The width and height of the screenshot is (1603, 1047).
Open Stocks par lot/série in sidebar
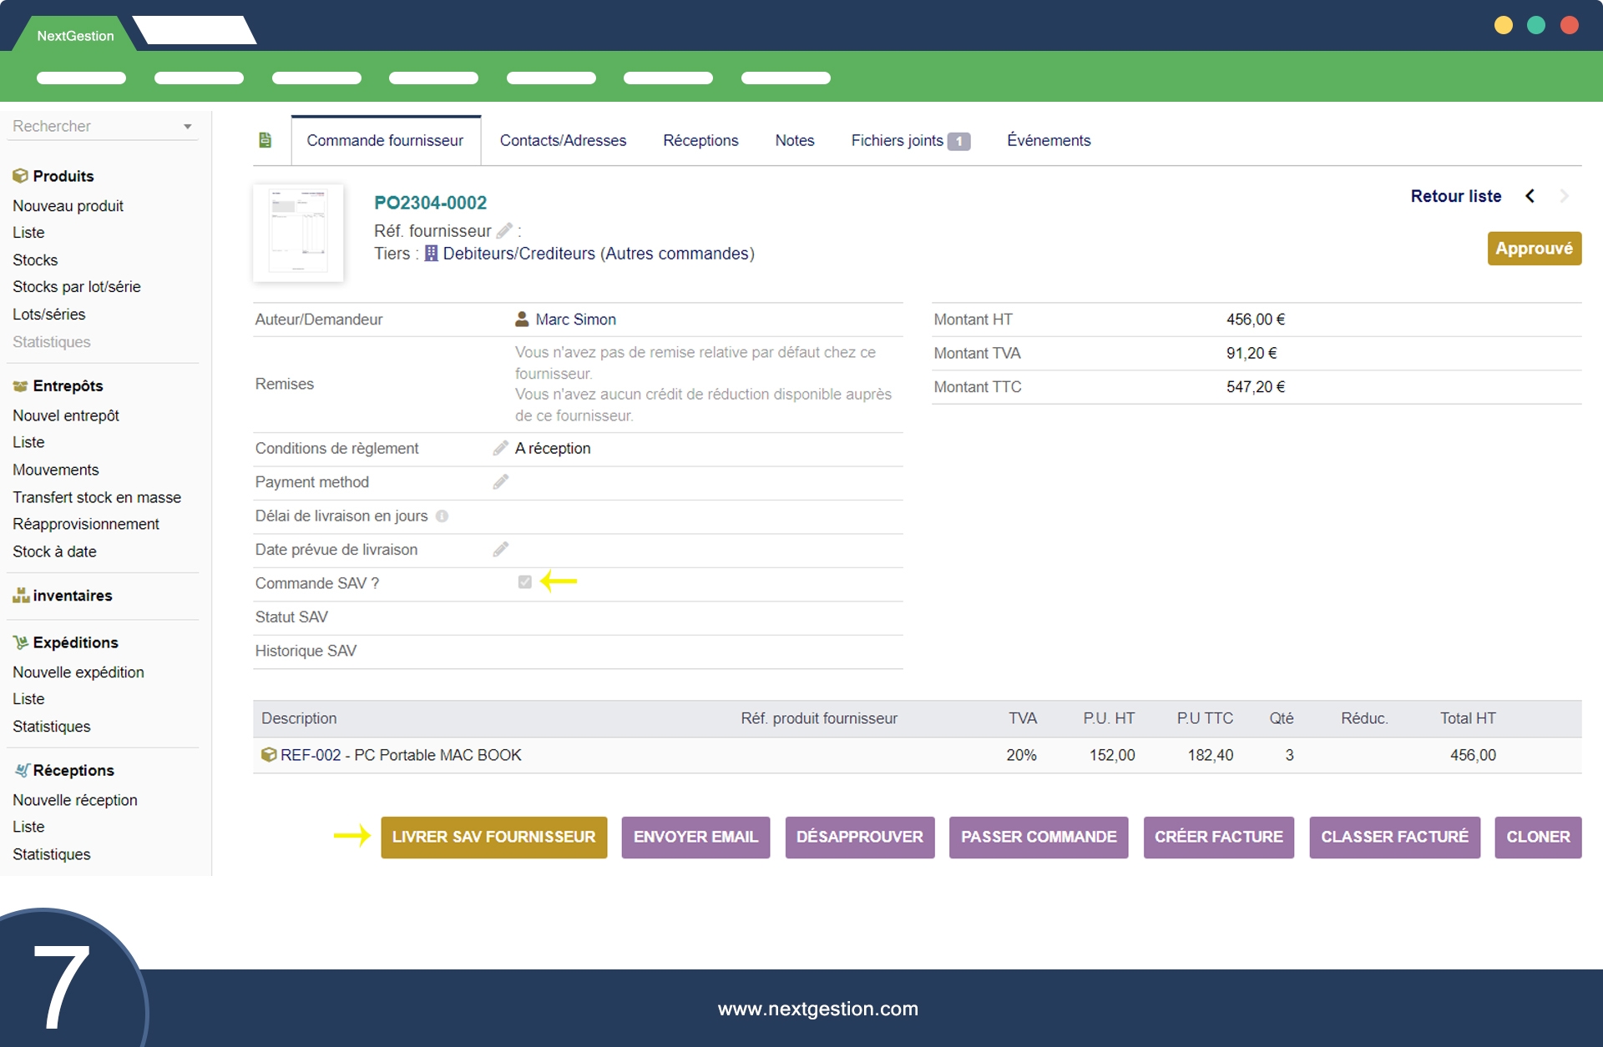click(77, 287)
